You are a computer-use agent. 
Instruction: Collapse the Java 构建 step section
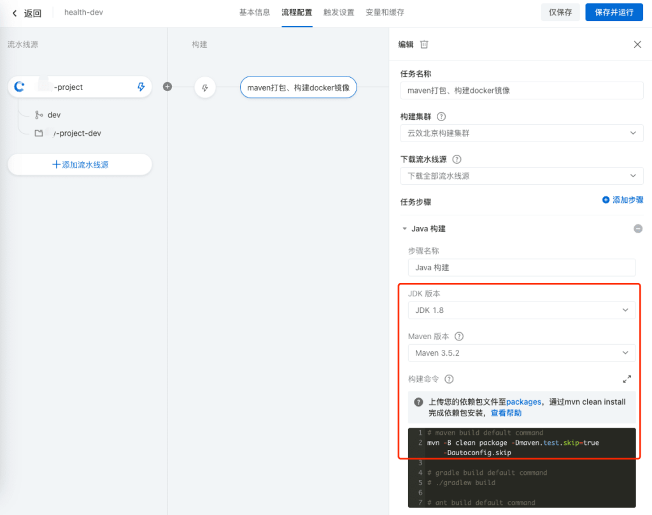(x=404, y=229)
